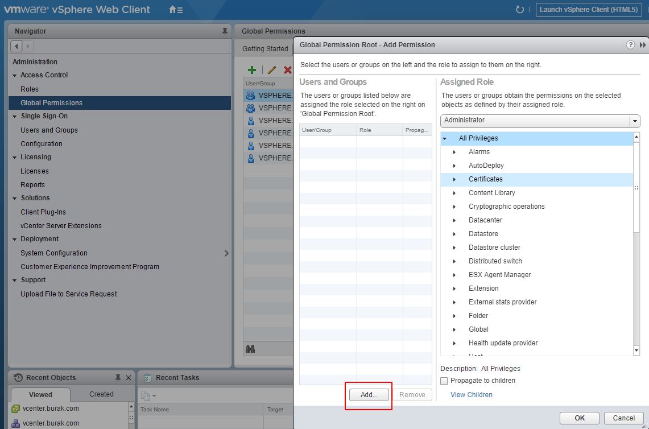649x429 pixels.
Task: Expand Content Library privileges
Action: pos(454,193)
